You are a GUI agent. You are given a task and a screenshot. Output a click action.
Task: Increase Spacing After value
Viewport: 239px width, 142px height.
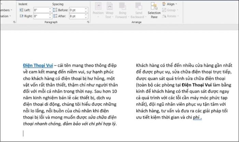coord(86,15)
